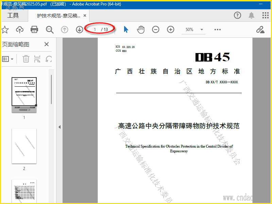This screenshot has width=272, height=204.
Task: Click the CCS R80 text
Action: (x=121, y=51)
